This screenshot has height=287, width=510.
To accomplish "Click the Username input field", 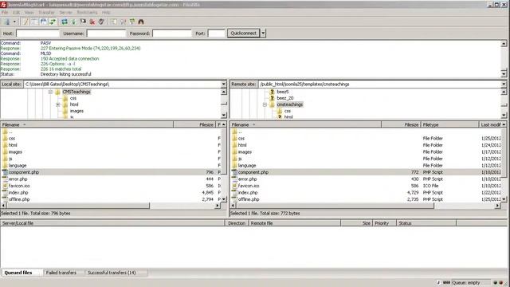I will [106, 33].
